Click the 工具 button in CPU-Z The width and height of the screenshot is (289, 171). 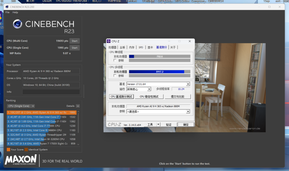click(150, 125)
